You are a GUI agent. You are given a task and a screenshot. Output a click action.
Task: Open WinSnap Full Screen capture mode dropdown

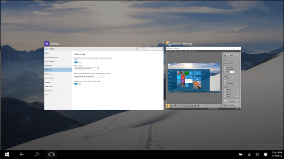[232, 63]
